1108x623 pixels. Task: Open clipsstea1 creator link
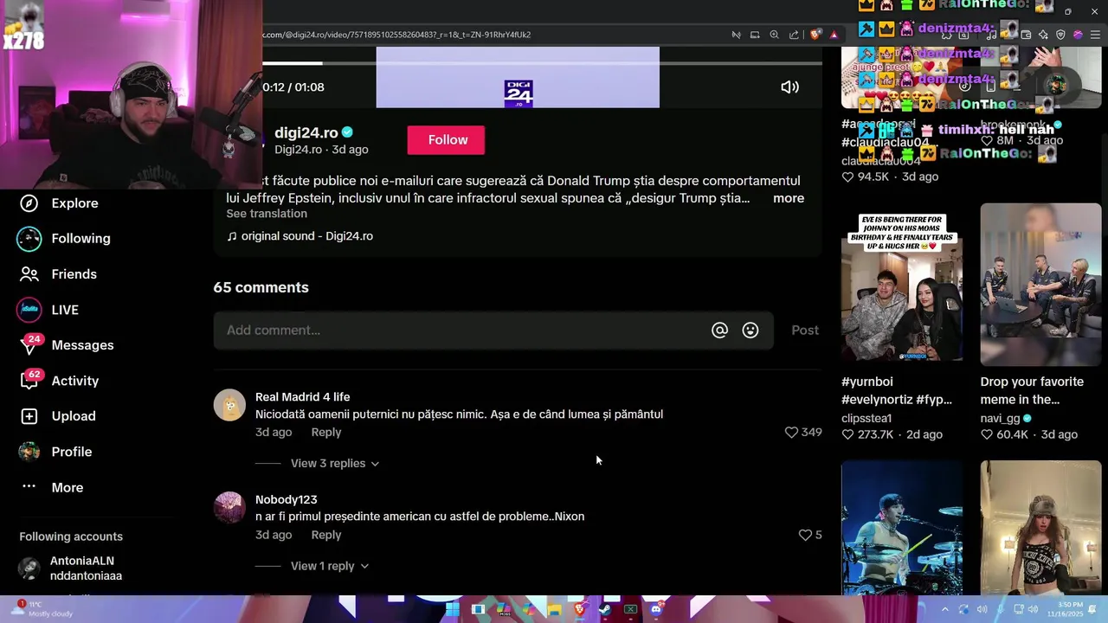pos(866,418)
